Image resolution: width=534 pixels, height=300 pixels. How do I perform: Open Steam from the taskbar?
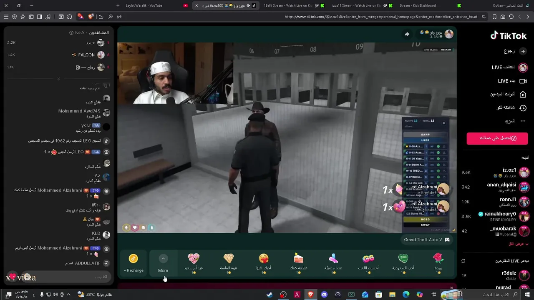270,295
